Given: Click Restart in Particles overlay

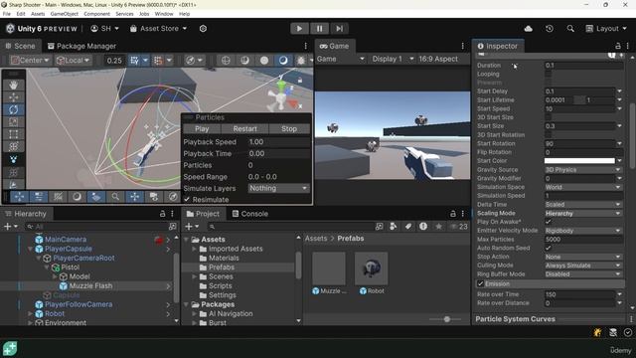Looking at the screenshot, I should tap(245, 128).
